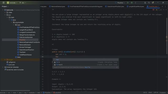Viewport: 168px width, 94px height.
Task: Open PlusOne run configuration dropdown
Action: [x=120, y=3]
